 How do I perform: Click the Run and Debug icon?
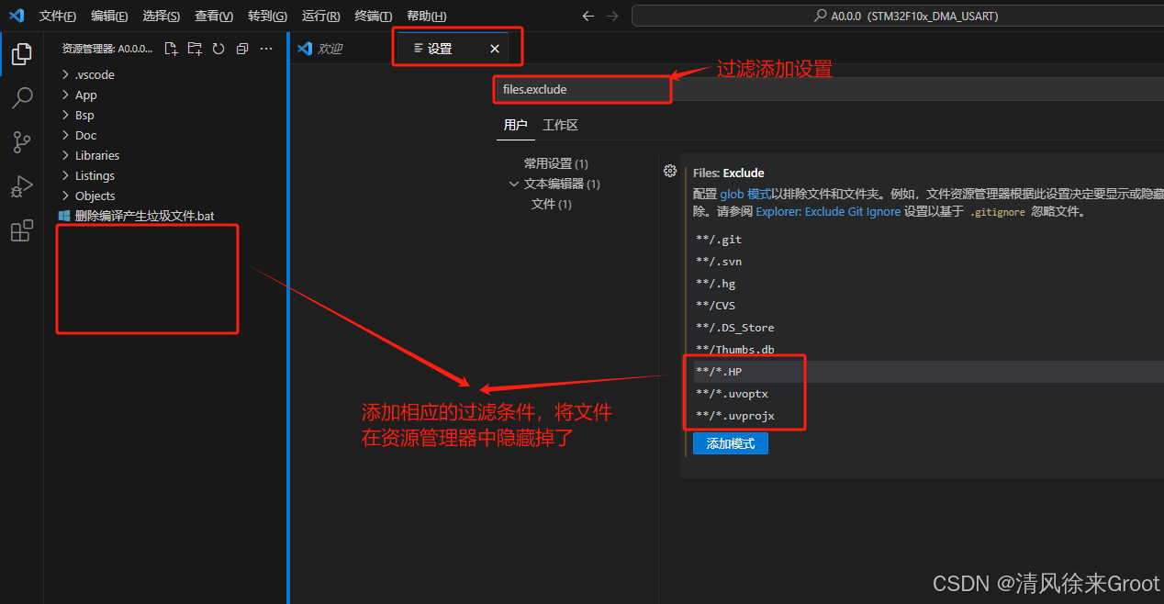coord(21,185)
